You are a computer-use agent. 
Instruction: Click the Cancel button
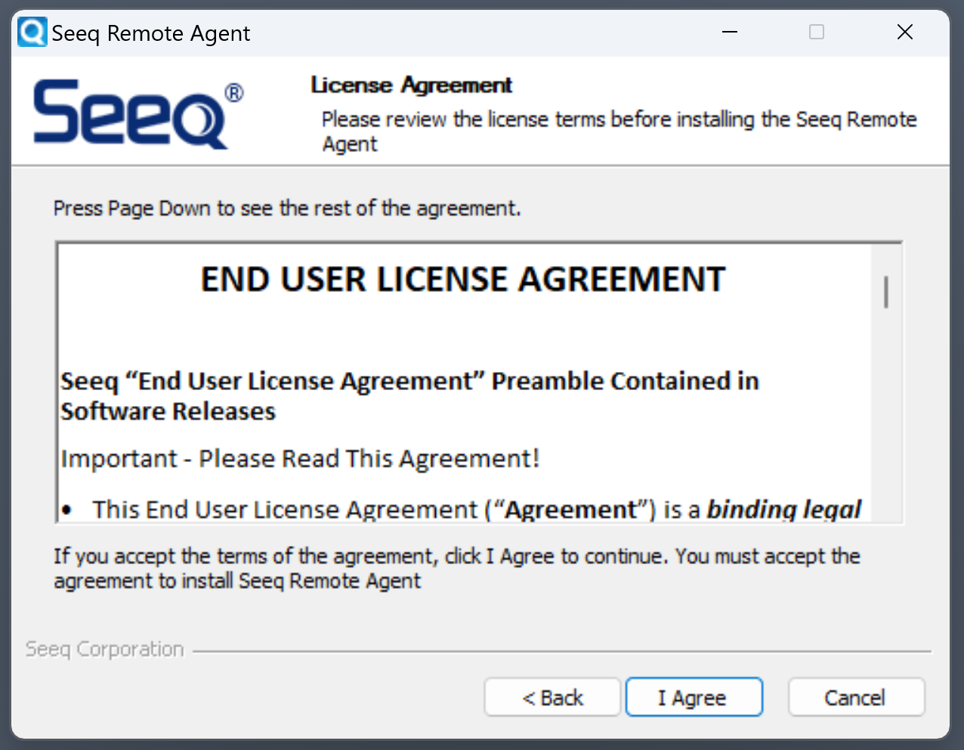click(x=855, y=696)
